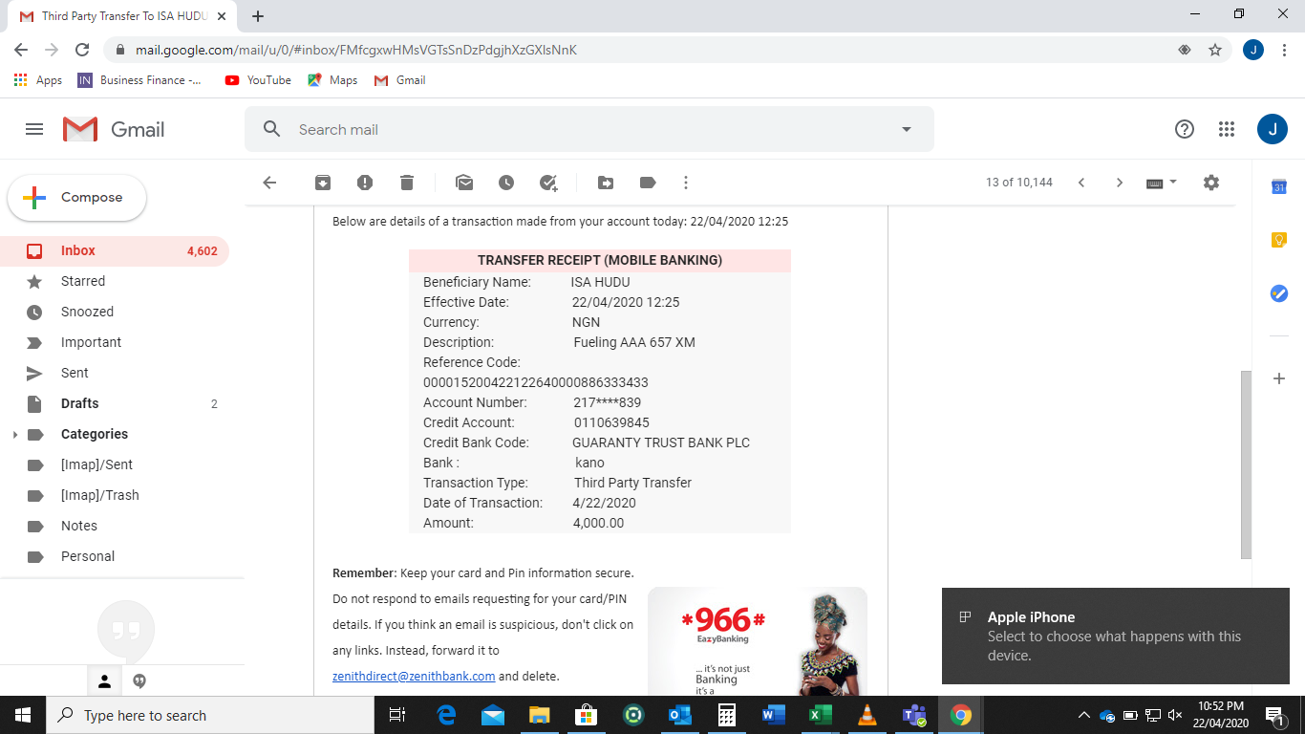Open the Starred folder
Viewport: 1305px width, 734px height.
pyautogui.click(x=115, y=281)
